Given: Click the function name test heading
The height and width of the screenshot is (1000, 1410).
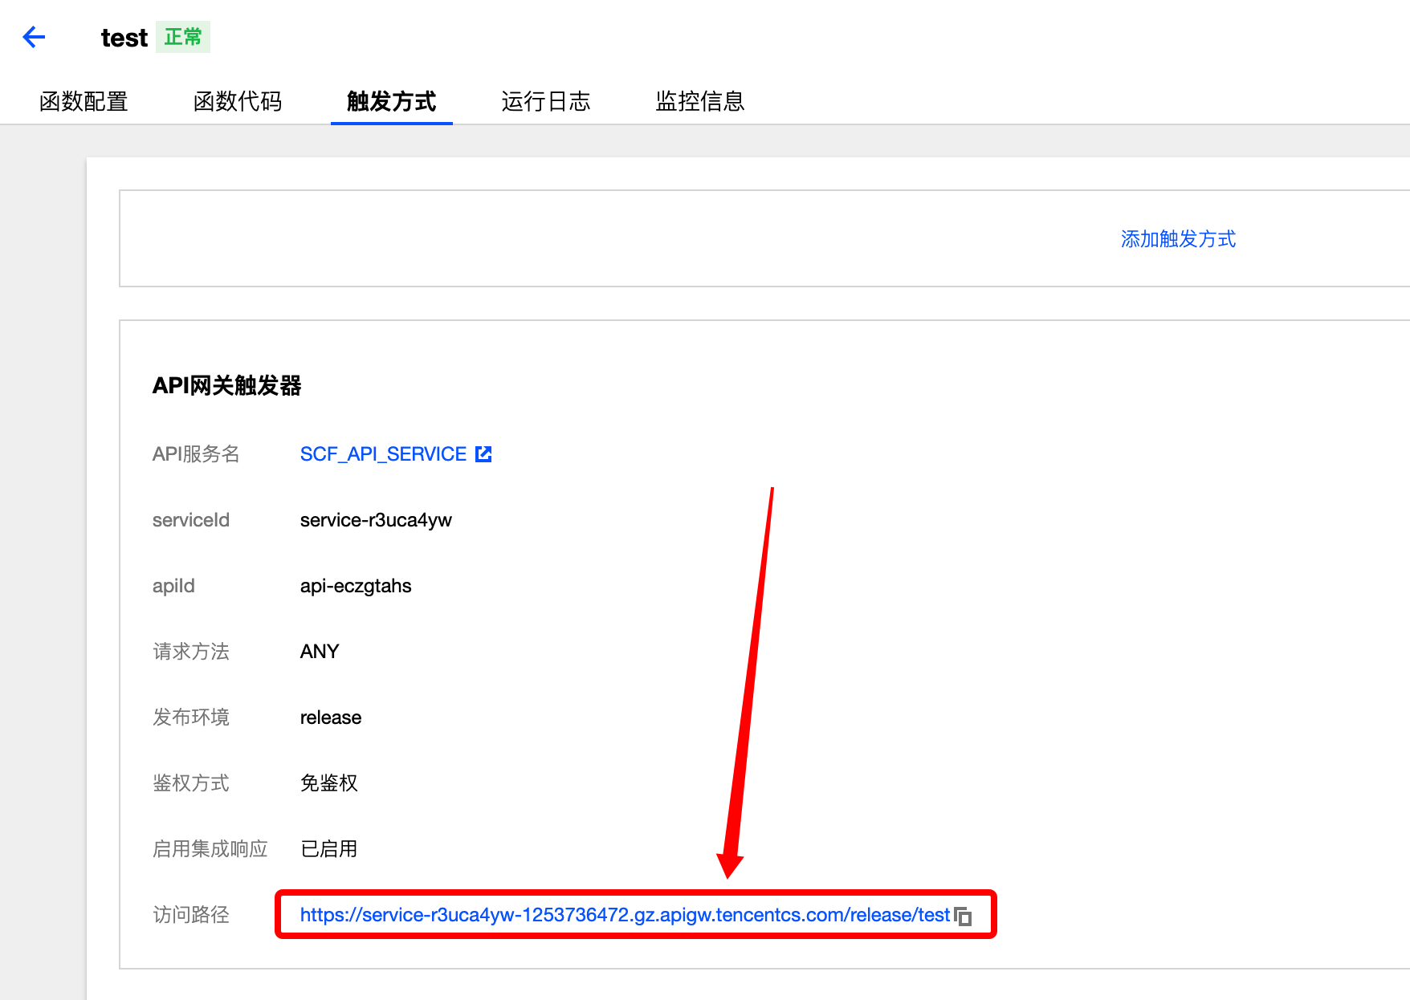Looking at the screenshot, I should (124, 38).
